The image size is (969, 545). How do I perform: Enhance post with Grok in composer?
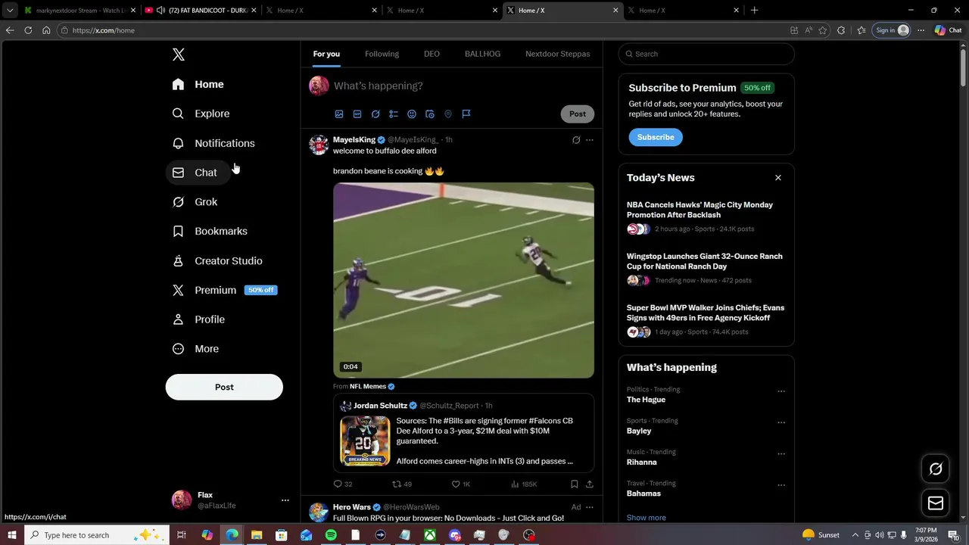[375, 114]
